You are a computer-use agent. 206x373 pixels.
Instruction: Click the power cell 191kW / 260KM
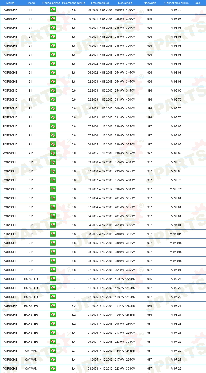(125, 306)
